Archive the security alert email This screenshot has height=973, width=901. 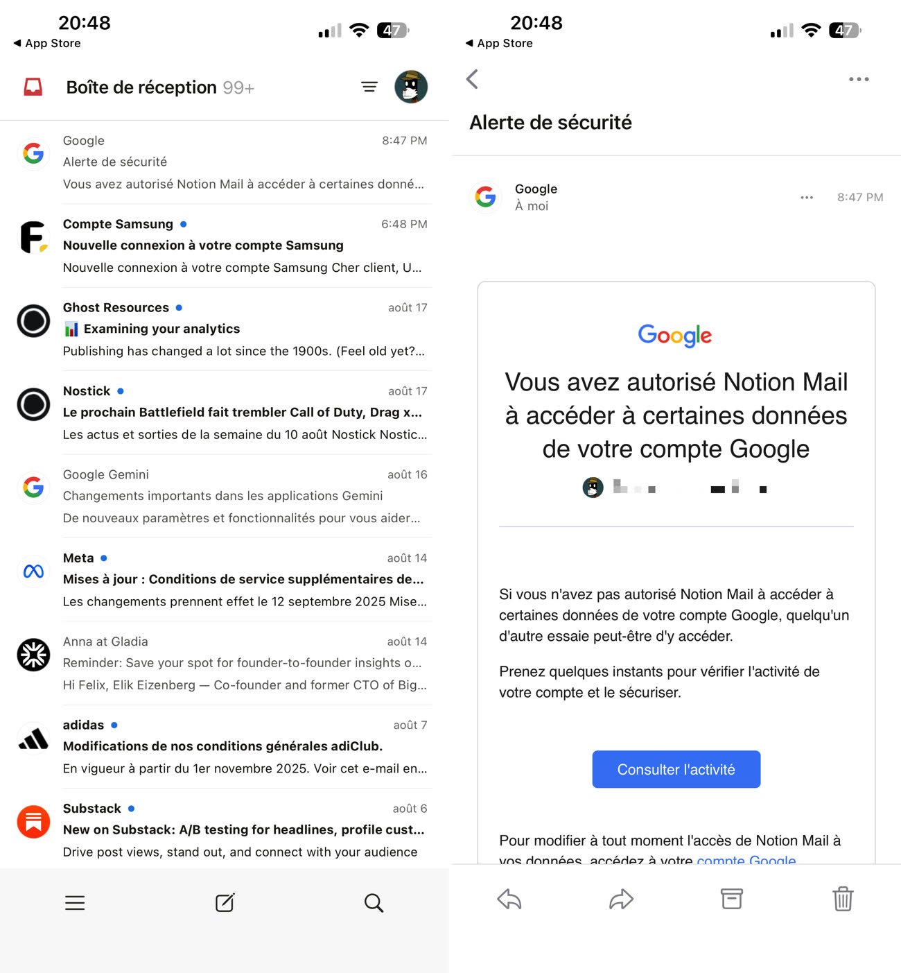pos(732,899)
